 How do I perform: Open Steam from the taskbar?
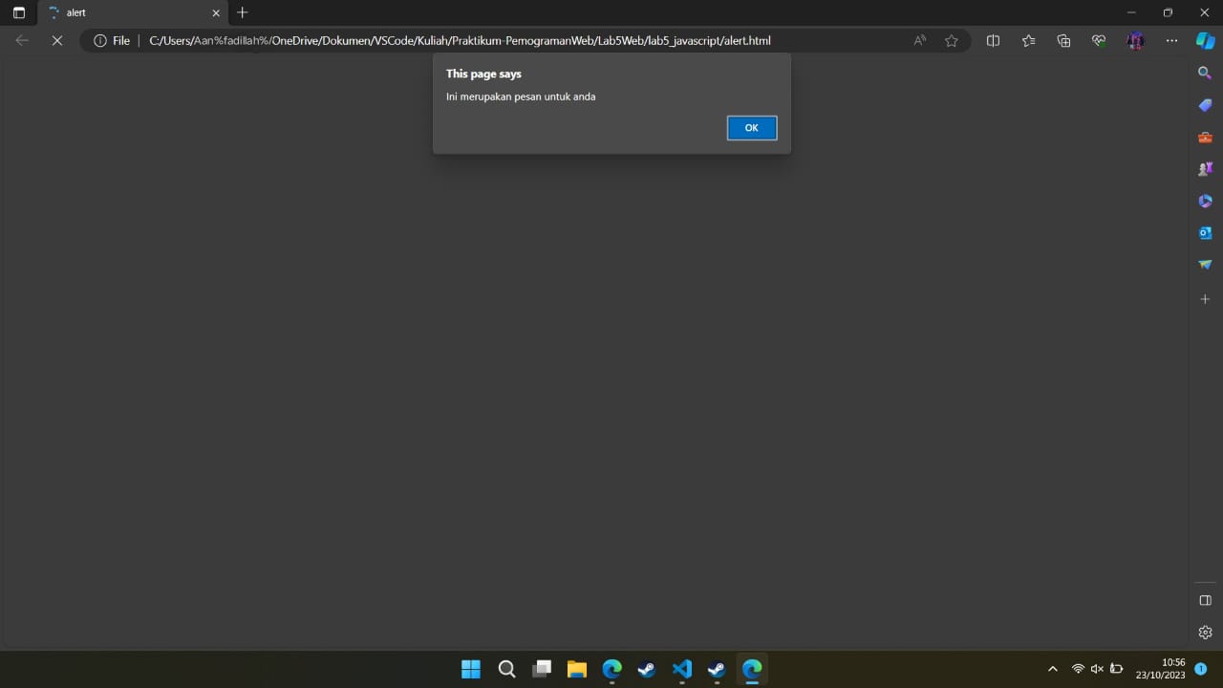point(646,669)
